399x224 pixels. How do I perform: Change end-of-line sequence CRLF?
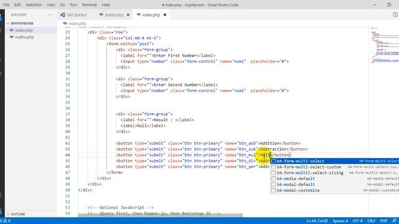pos(372,221)
